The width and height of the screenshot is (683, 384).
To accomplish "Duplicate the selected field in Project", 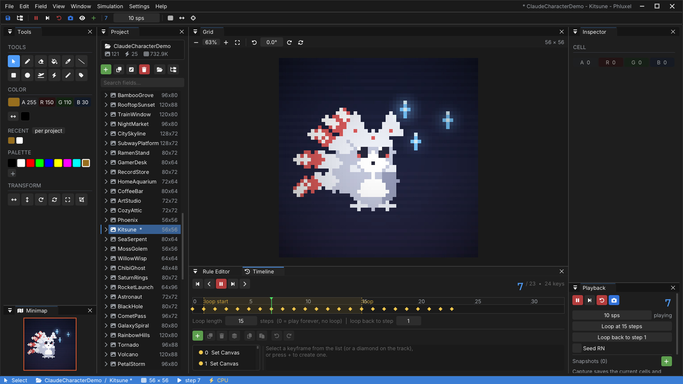I will tap(119, 69).
